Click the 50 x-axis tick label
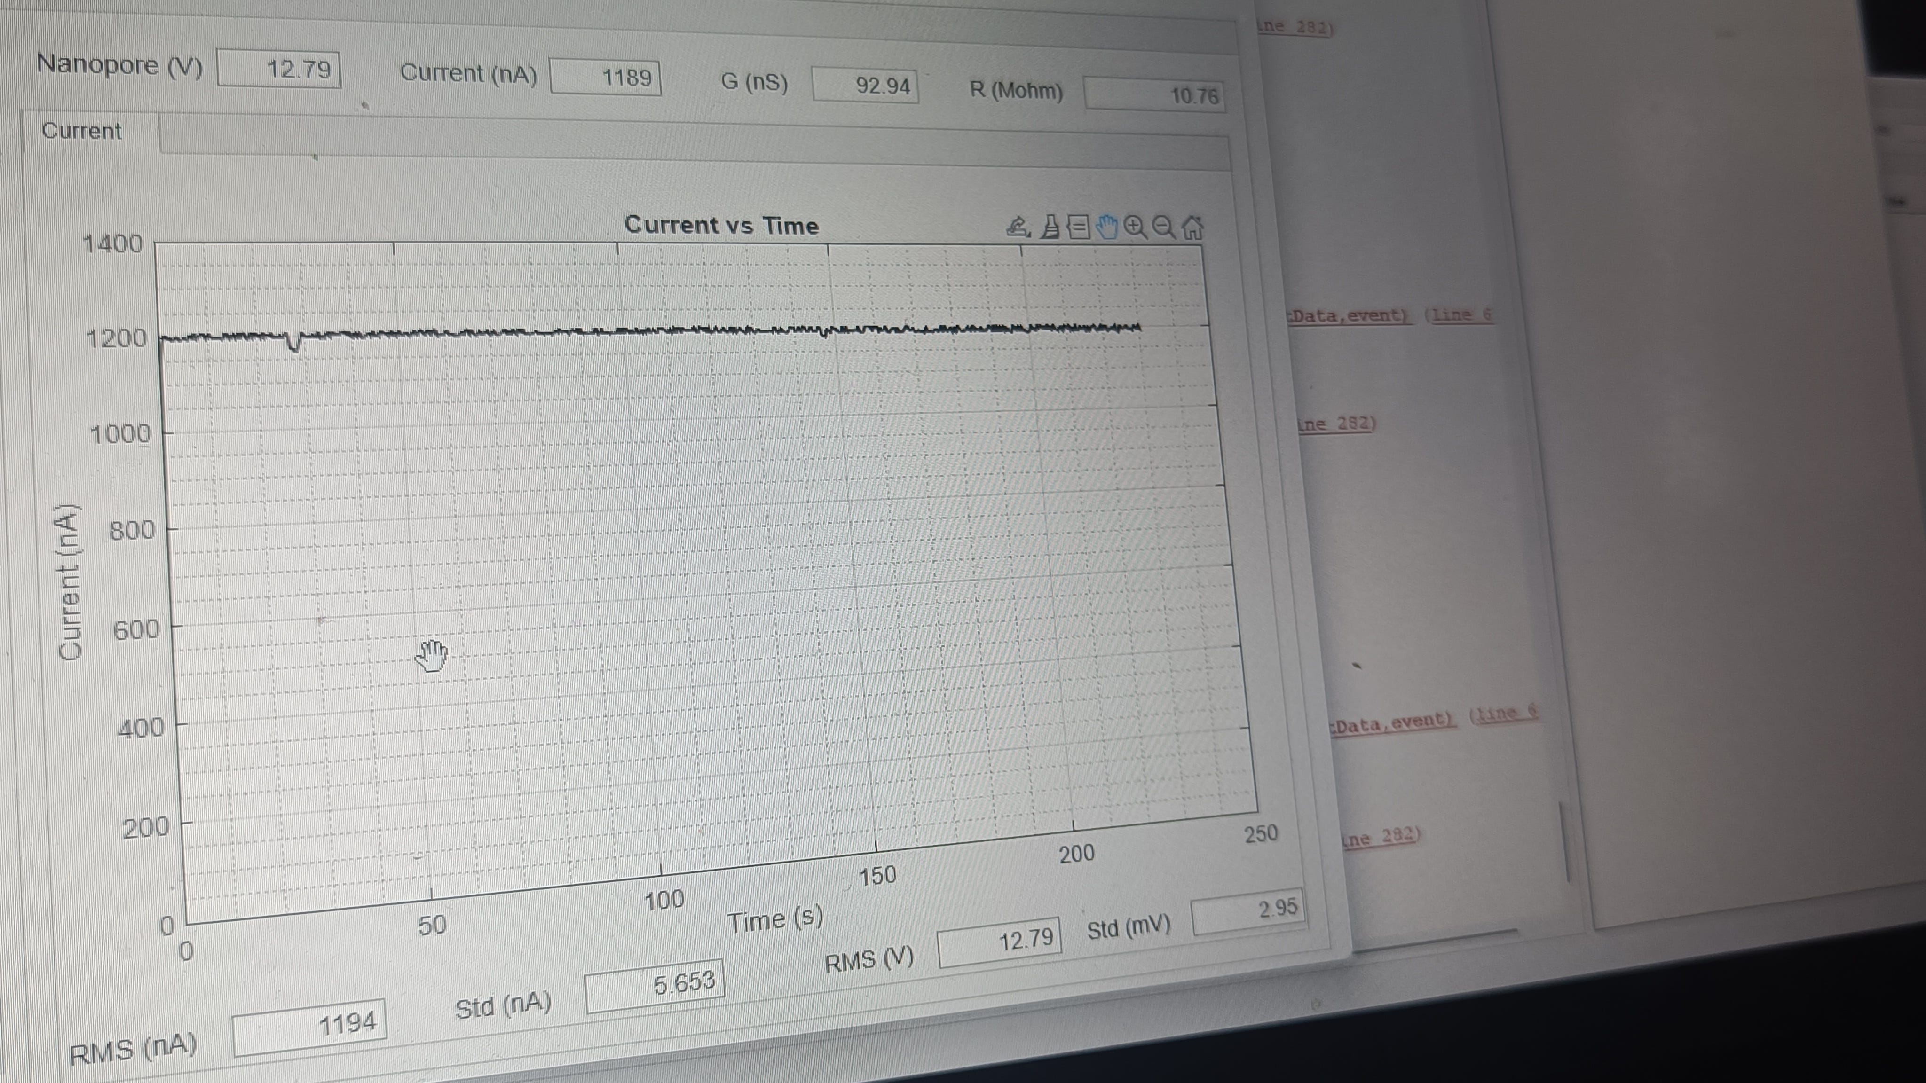Image resolution: width=1926 pixels, height=1083 pixels. click(431, 925)
